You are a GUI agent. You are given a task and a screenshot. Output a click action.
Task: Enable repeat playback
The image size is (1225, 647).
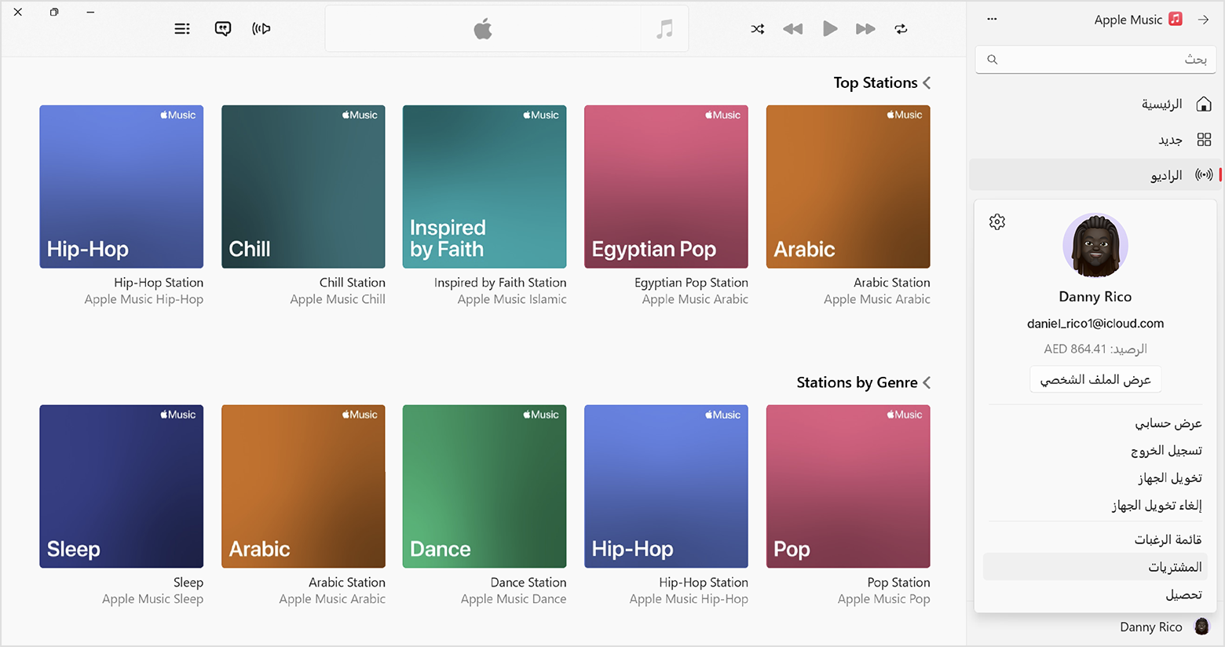(x=901, y=28)
